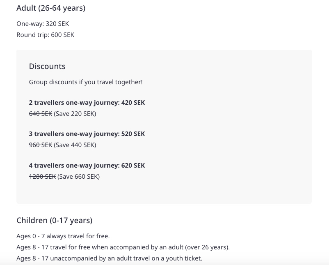
Task: Select the Round trip: 600 SEK line
Action: 45,35
